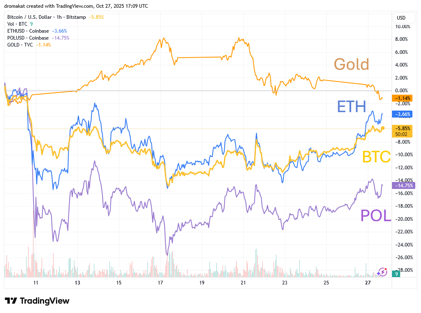This screenshot has height=313, width=421.
Task: Select the POLUSD Coinbase legend entry
Action: 28,38
